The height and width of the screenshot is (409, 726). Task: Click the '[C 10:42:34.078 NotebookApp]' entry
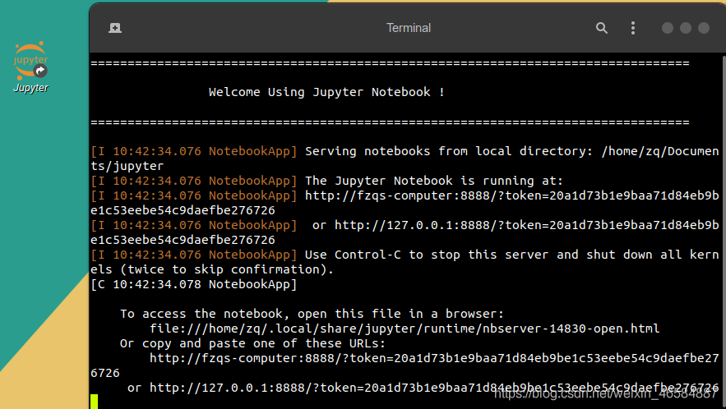pyautogui.click(x=193, y=284)
